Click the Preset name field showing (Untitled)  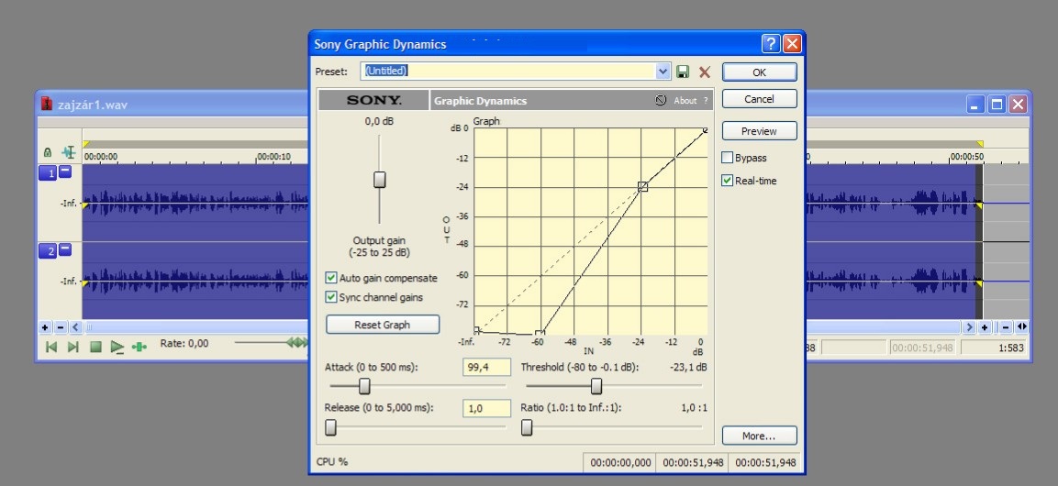pyautogui.click(x=508, y=72)
